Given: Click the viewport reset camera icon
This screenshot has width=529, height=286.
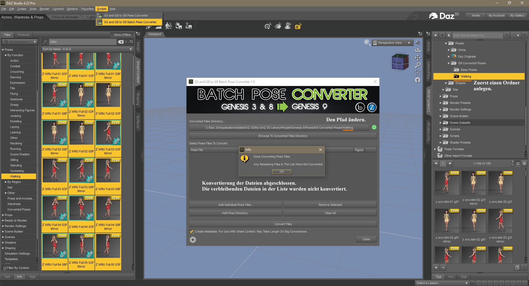Looking at the screenshot, I should [418, 80].
